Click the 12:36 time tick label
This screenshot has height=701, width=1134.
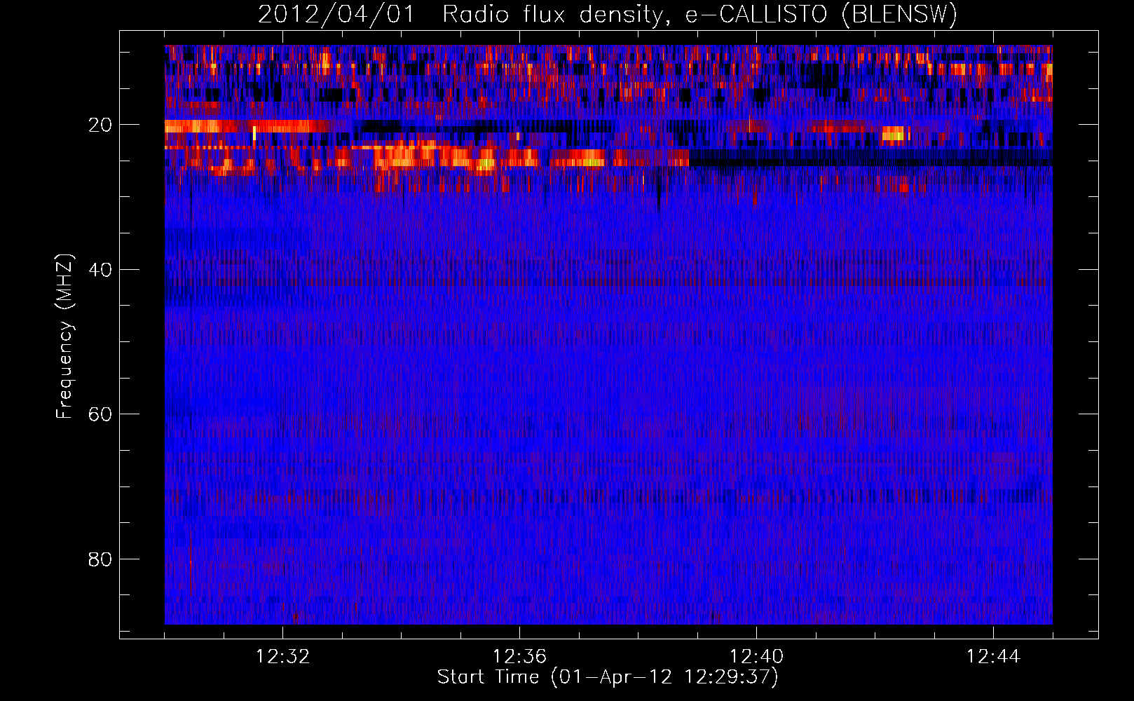(x=519, y=657)
